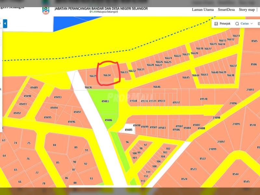The height and width of the screenshot is (195, 260).
Task: Pick lot 16646 on the map
Action: [x=157, y=87]
